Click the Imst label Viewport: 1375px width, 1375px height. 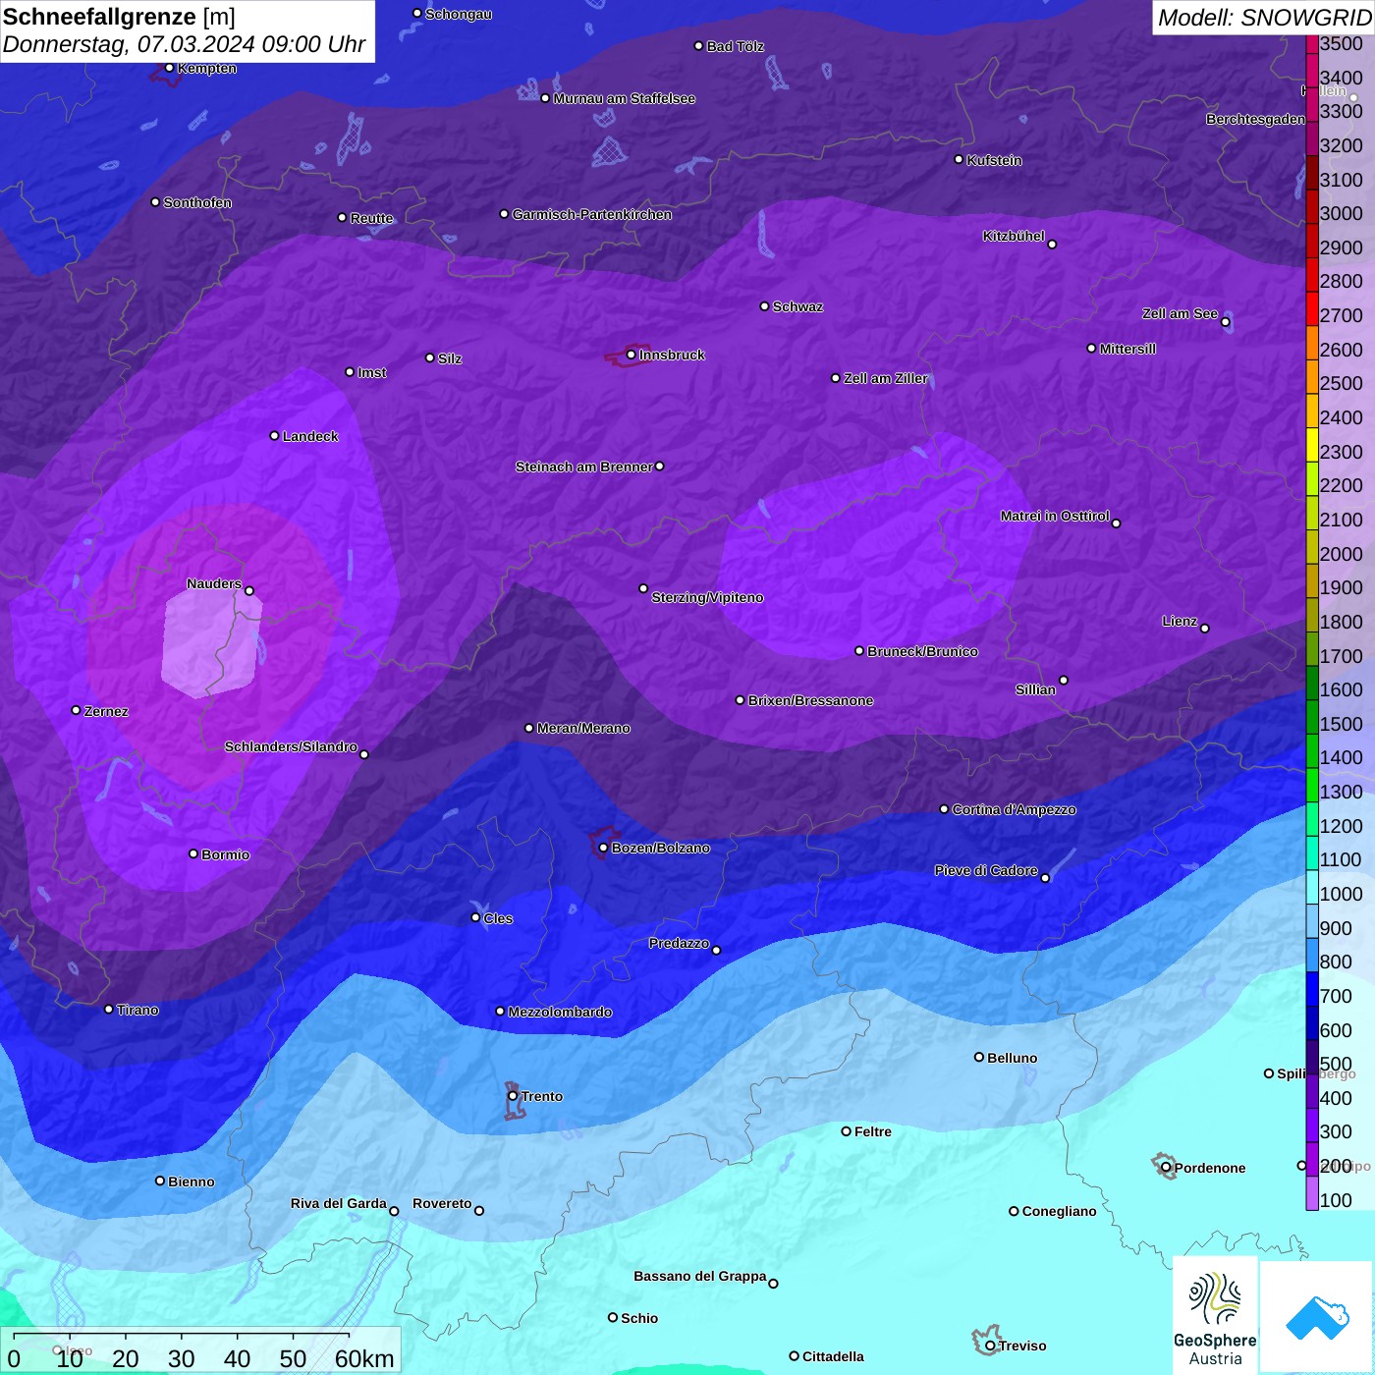(x=372, y=372)
